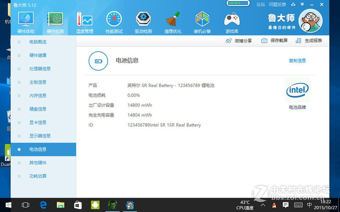
Task: Open 问题反馈 feedback link
Action: click(278, 5)
